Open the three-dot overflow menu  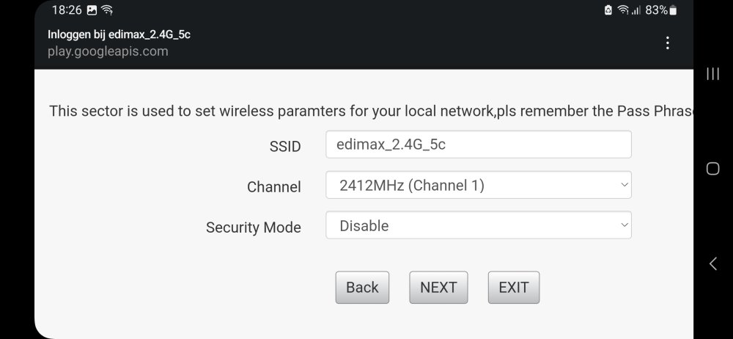coord(667,43)
